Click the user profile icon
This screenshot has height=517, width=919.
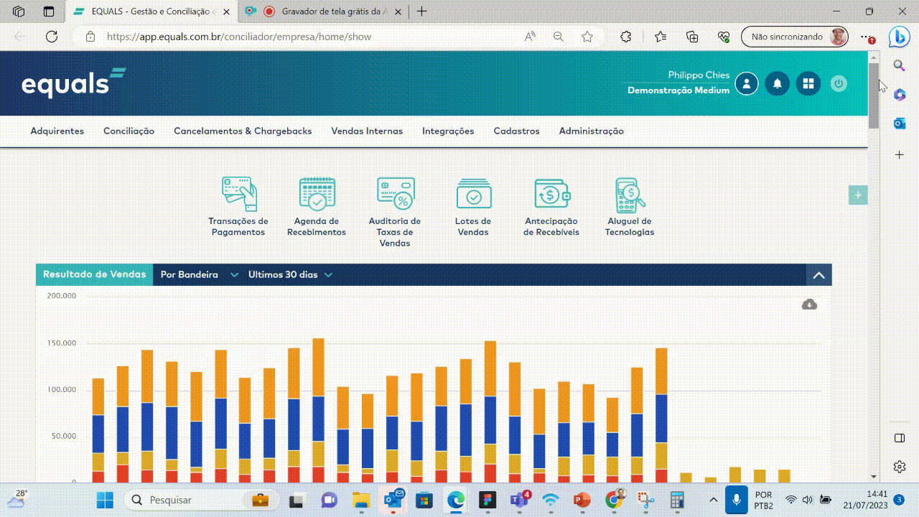(x=747, y=84)
